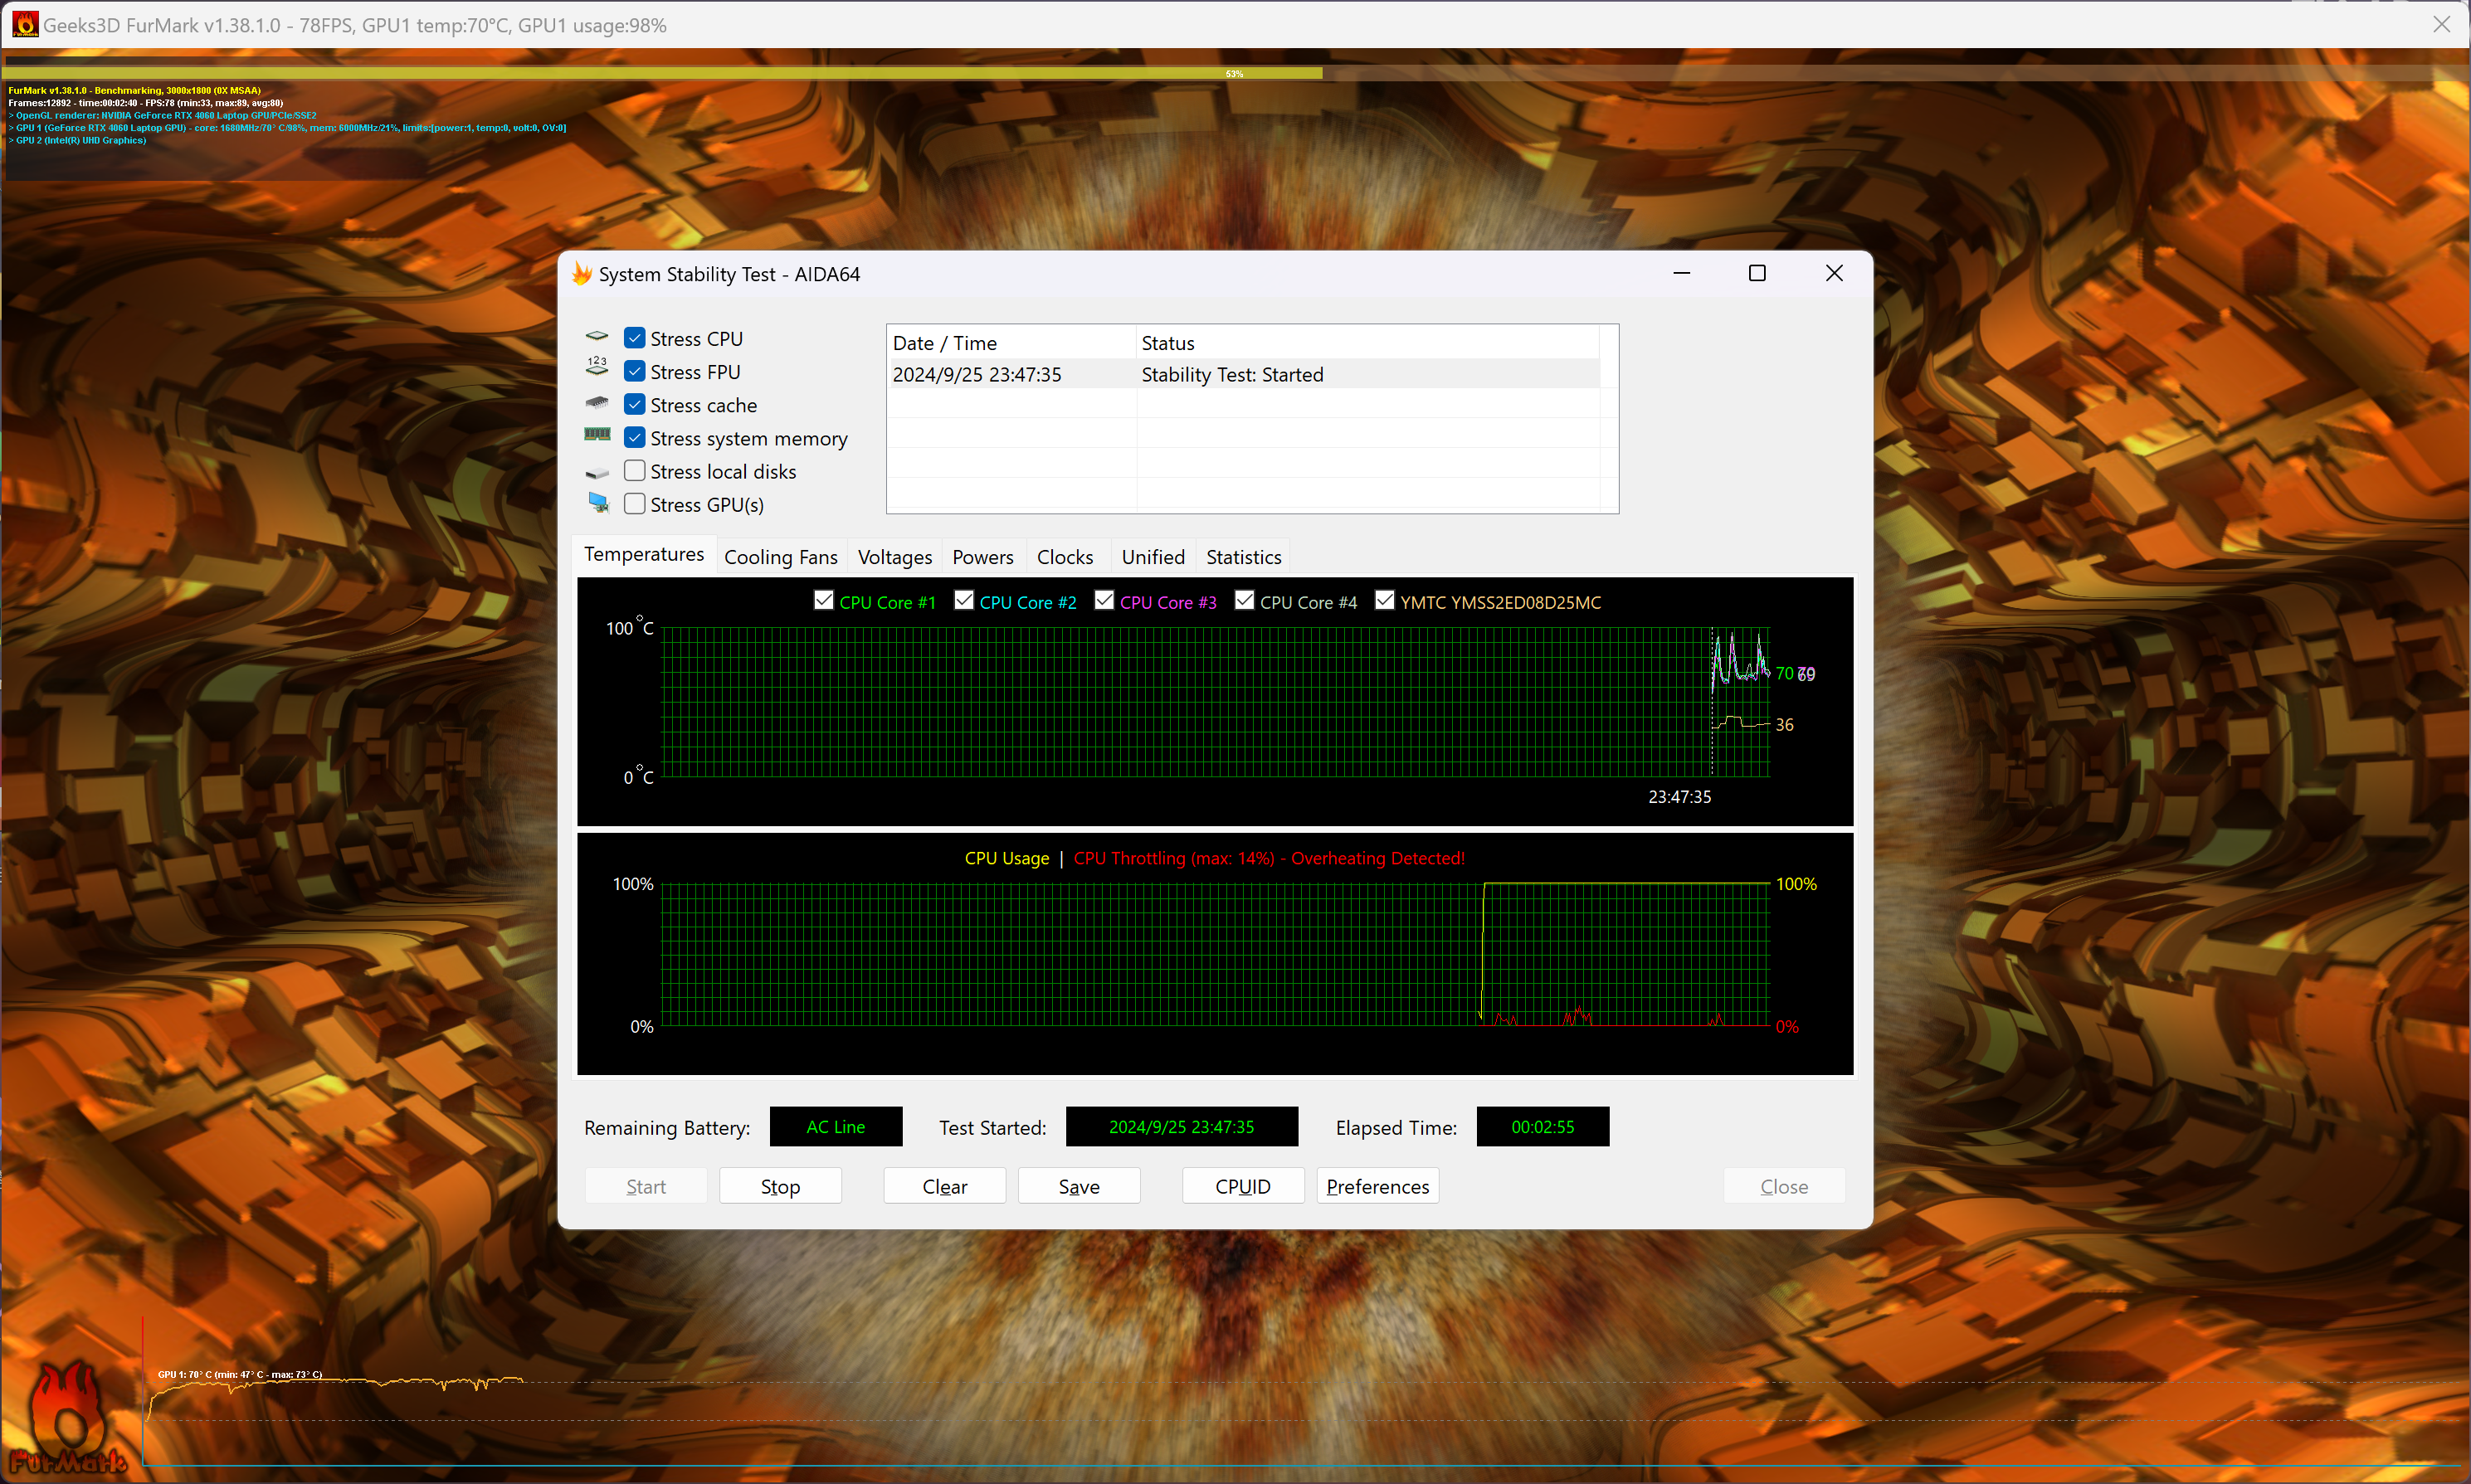Minimize the System Stability Test window
Viewport: 2471px width, 1484px height.
[x=1681, y=273]
